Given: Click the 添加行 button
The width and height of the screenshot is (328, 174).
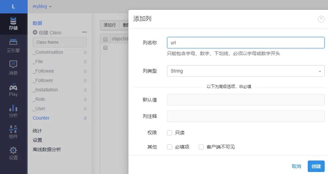Looking at the screenshot, I should click(x=110, y=25).
